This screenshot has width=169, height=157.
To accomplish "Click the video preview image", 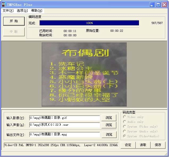I will click(x=84, y=74).
